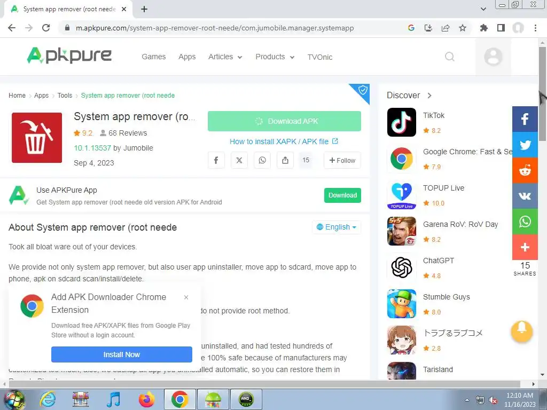Click the Facebook button in the floating share bar

[x=525, y=119]
